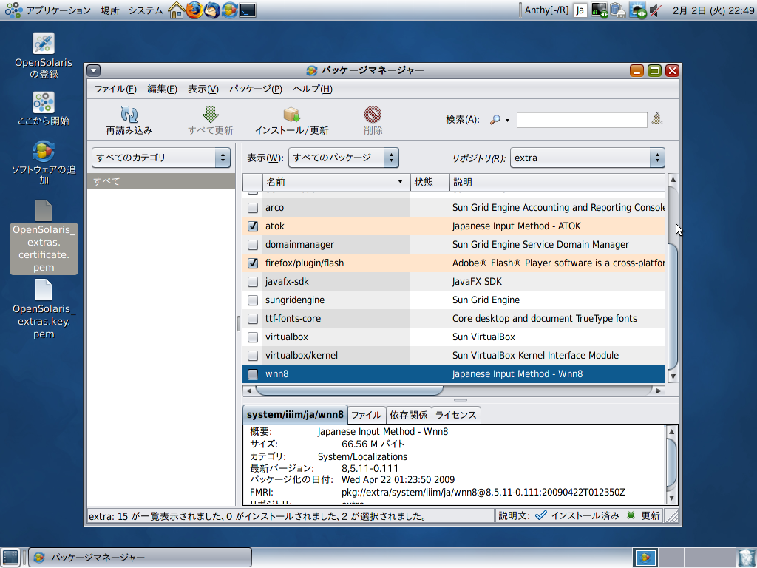757x568 pixels.
Task: Click the 状態 column header
Action: point(430,182)
